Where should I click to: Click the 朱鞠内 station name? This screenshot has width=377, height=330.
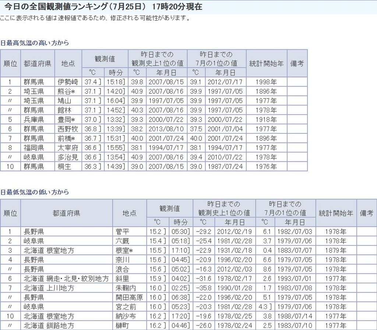pos(126,288)
